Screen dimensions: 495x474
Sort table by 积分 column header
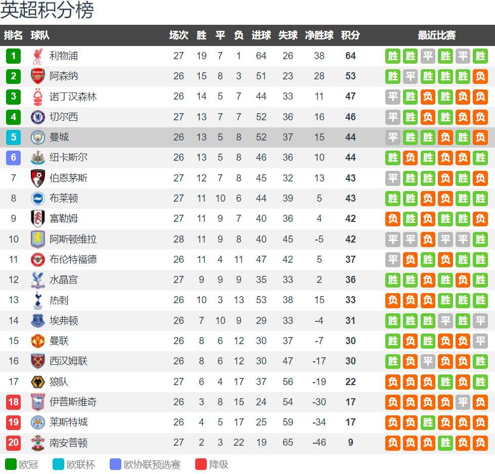(350, 35)
